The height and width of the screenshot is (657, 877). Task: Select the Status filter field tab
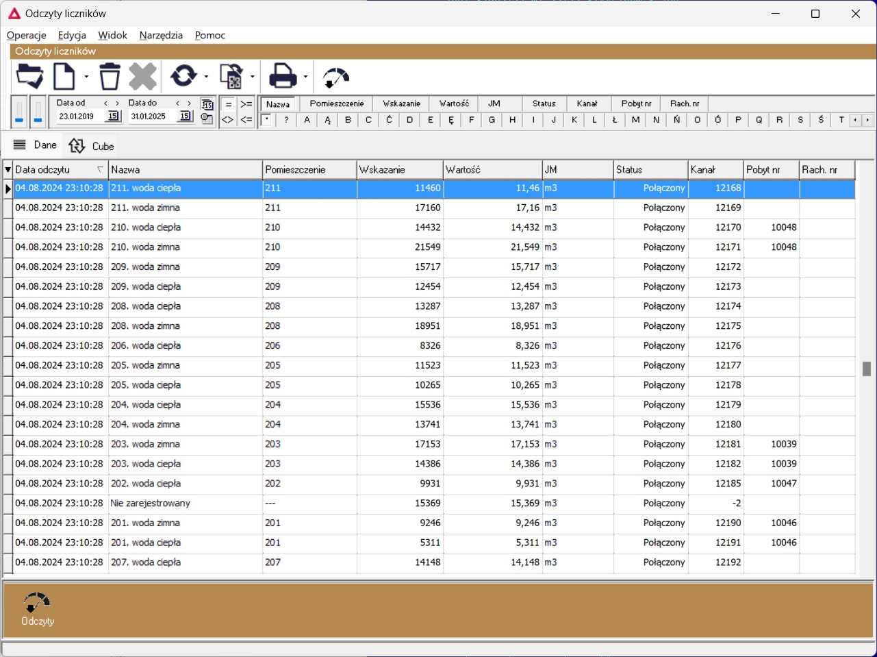pos(544,103)
